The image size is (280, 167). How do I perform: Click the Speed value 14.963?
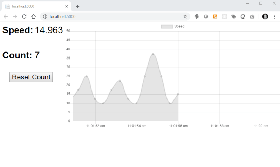coord(49,30)
